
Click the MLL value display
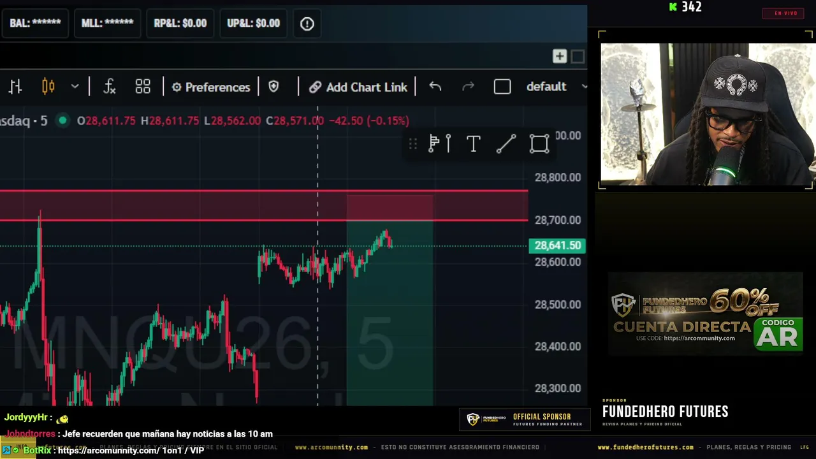tap(107, 24)
